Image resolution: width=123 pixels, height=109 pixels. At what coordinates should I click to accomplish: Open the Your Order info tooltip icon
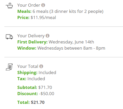tap(43, 5)
